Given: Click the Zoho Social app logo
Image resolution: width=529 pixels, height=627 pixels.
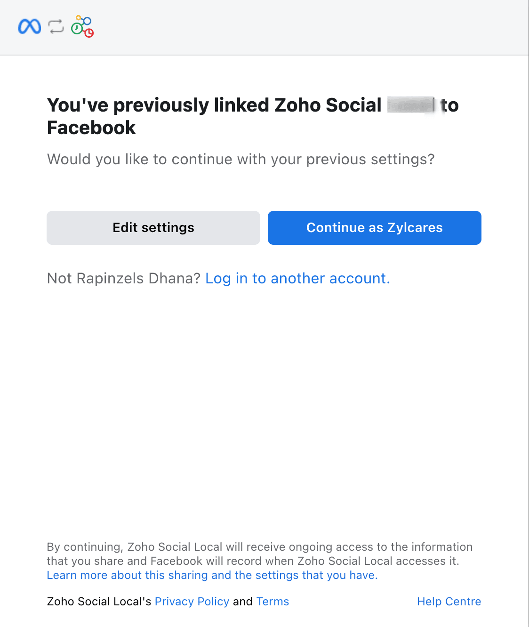Looking at the screenshot, I should tap(82, 26).
